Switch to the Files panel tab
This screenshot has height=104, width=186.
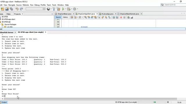pyautogui.click(x=8, y=14)
